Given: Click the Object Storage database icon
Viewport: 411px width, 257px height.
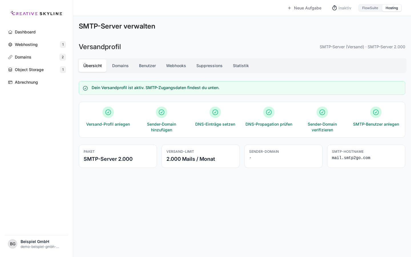Looking at the screenshot, I should click(x=10, y=70).
